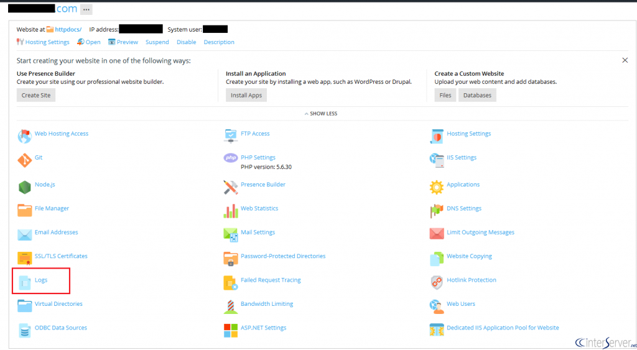Click the Website Copying icon
The width and height of the screenshot is (637, 350).
pyautogui.click(x=437, y=259)
